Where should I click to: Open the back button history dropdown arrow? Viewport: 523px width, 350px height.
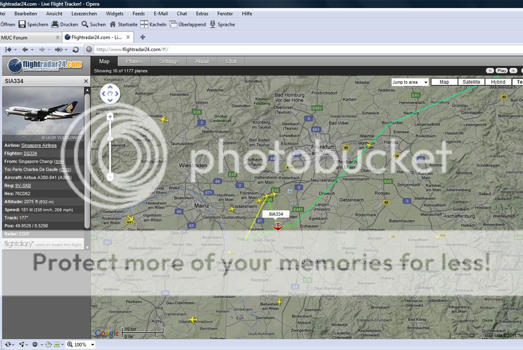(32, 50)
